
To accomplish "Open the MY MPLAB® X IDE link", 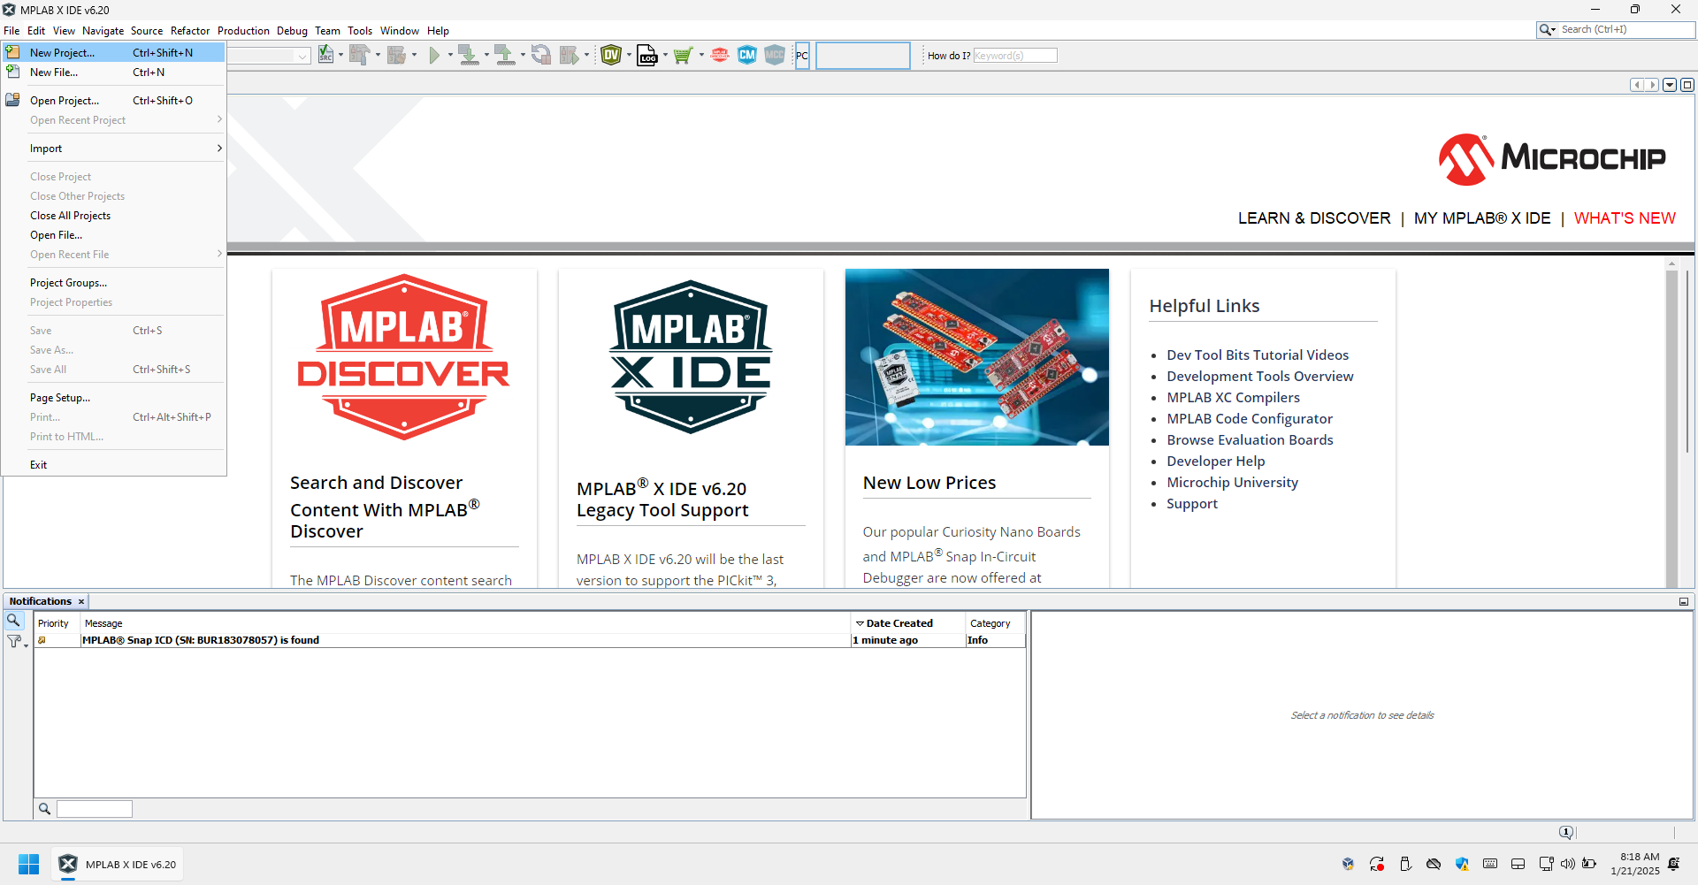I will [1482, 218].
